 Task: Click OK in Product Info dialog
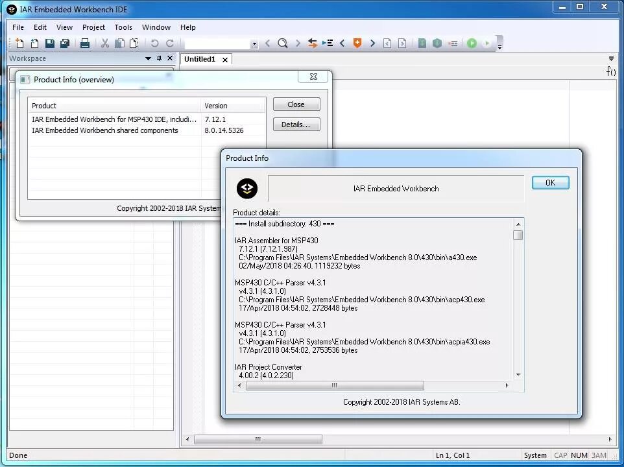tap(550, 182)
